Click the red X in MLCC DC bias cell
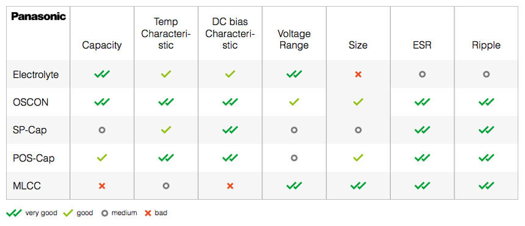The height and width of the screenshot is (226, 525). 230,186
